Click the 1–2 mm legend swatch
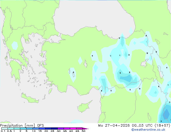The image size is (171, 132). click(x=17, y=128)
